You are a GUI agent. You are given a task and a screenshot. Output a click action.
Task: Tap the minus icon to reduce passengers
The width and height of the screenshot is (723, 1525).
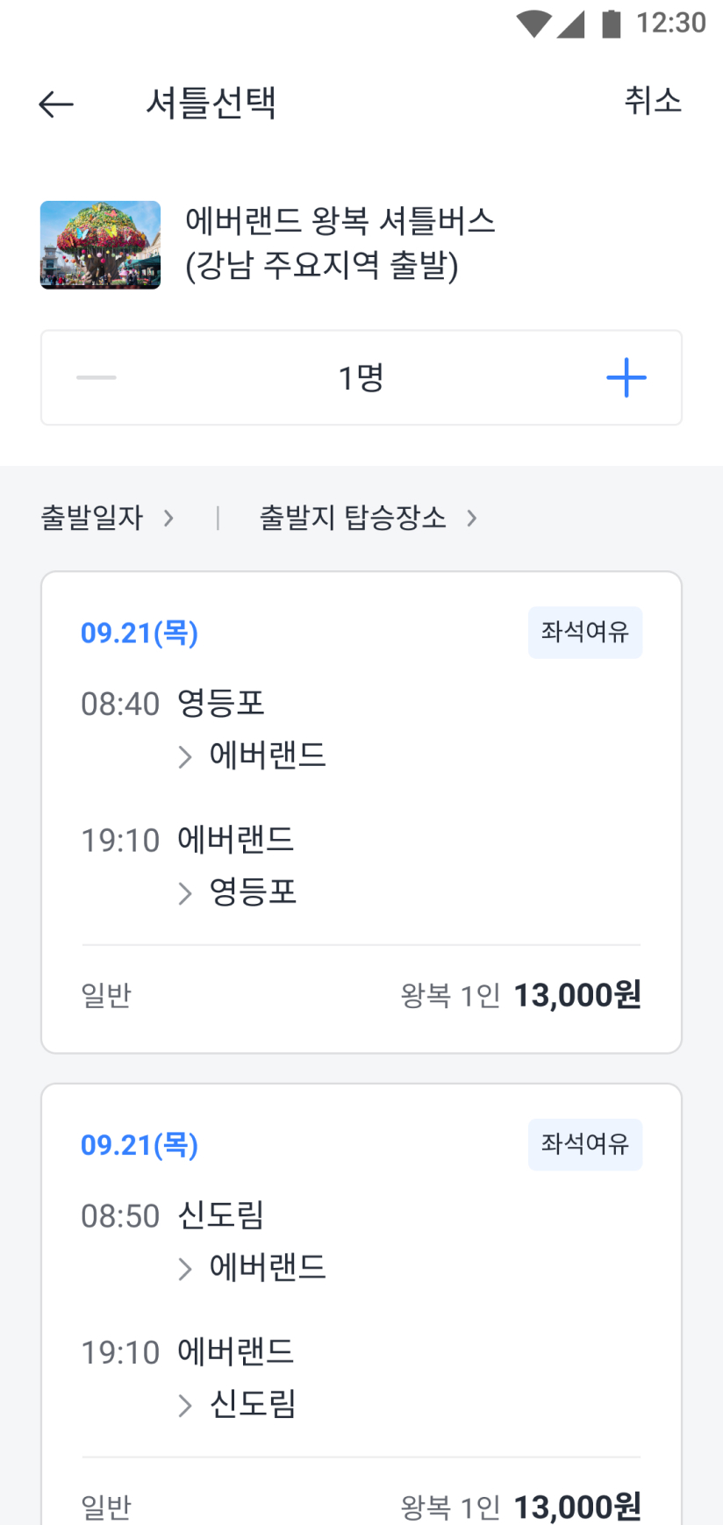97,377
